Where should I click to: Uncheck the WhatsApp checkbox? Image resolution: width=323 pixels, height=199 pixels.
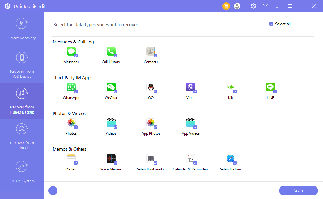click(x=76, y=91)
